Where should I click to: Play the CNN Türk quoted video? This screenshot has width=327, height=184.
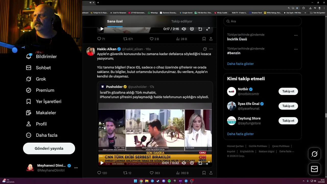click(102, 163)
